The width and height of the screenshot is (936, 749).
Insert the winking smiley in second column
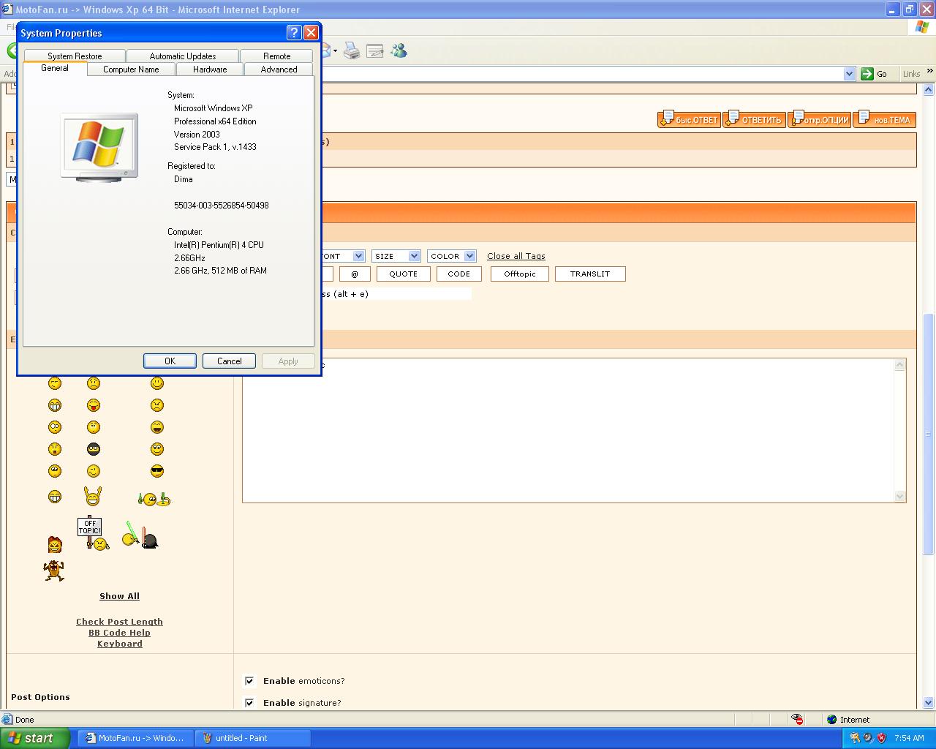(x=94, y=471)
